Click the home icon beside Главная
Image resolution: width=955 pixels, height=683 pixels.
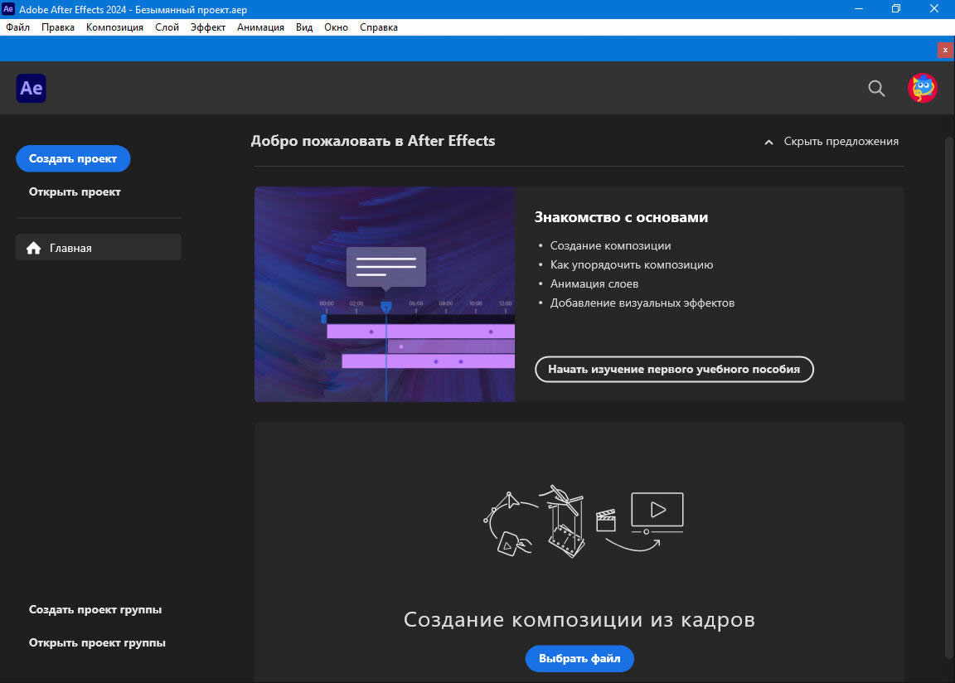33,248
